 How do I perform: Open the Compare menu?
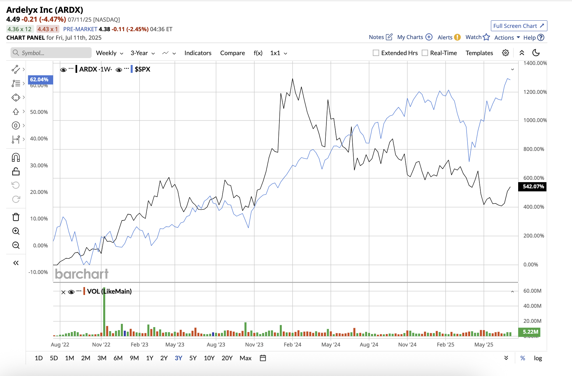coord(232,53)
